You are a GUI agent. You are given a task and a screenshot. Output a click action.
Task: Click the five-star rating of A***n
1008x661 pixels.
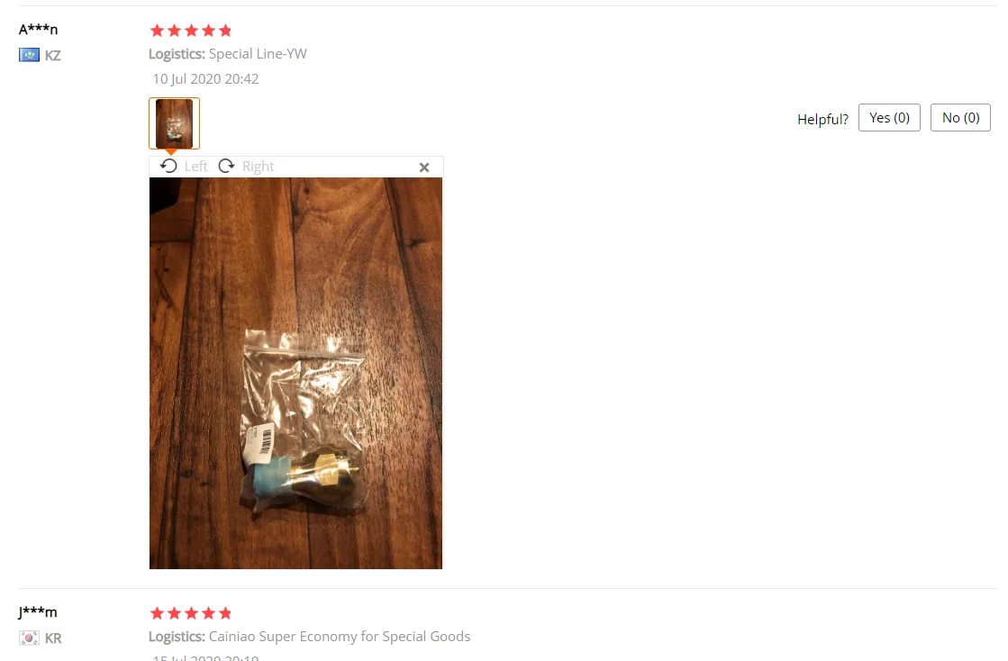tap(191, 31)
